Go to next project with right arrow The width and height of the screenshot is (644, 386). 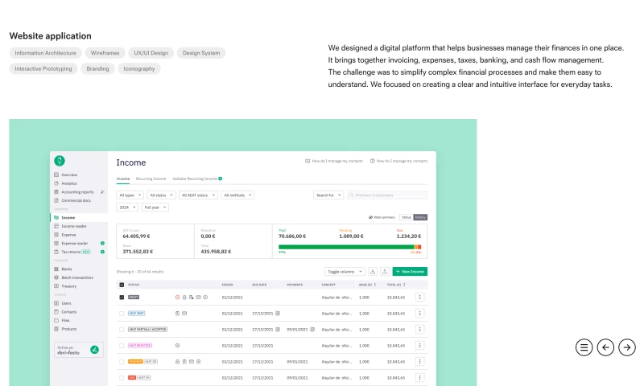coord(627,347)
